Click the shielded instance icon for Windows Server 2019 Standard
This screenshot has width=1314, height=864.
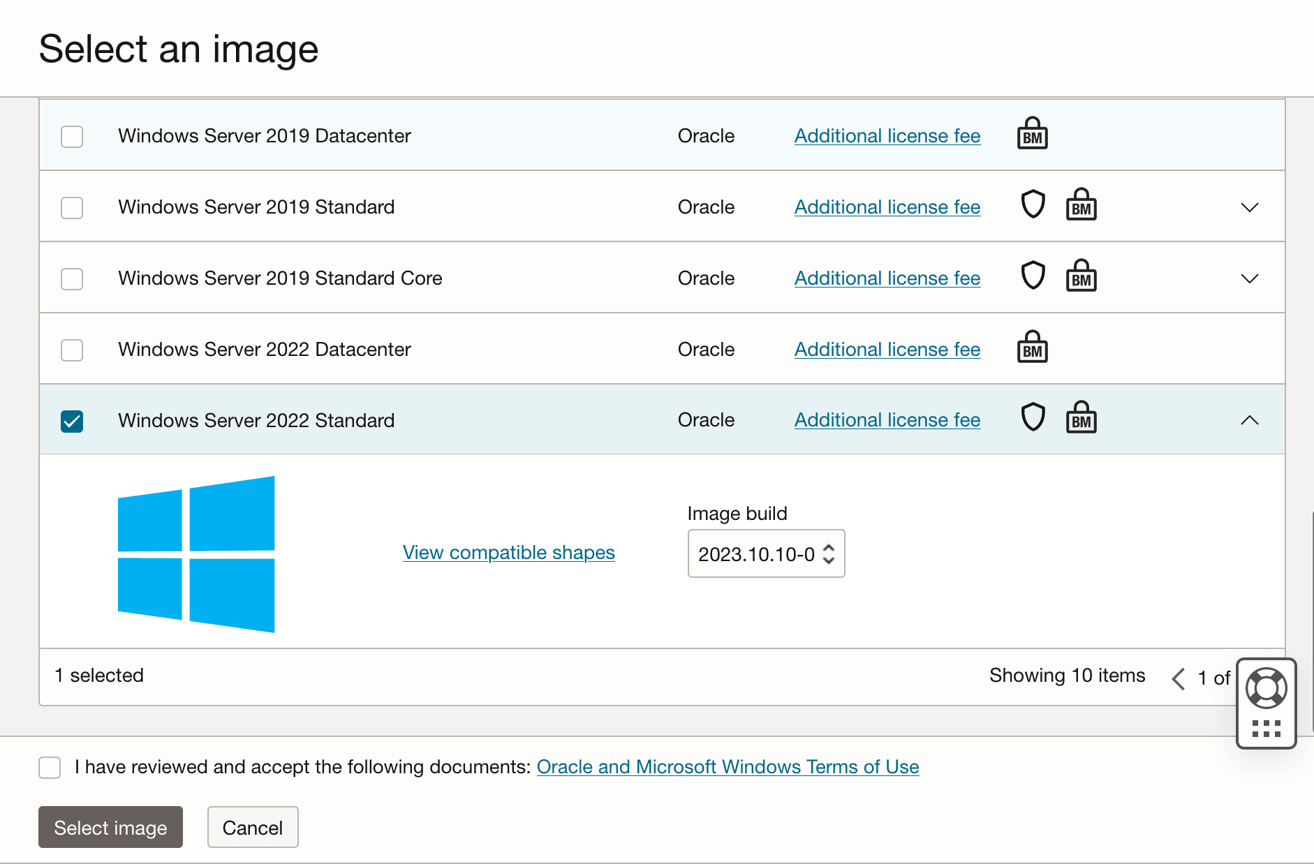pyautogui.click(x=1033, y=204)
